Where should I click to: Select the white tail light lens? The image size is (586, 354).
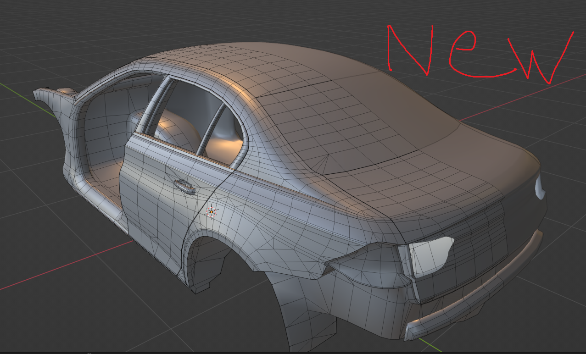(430, 257)
